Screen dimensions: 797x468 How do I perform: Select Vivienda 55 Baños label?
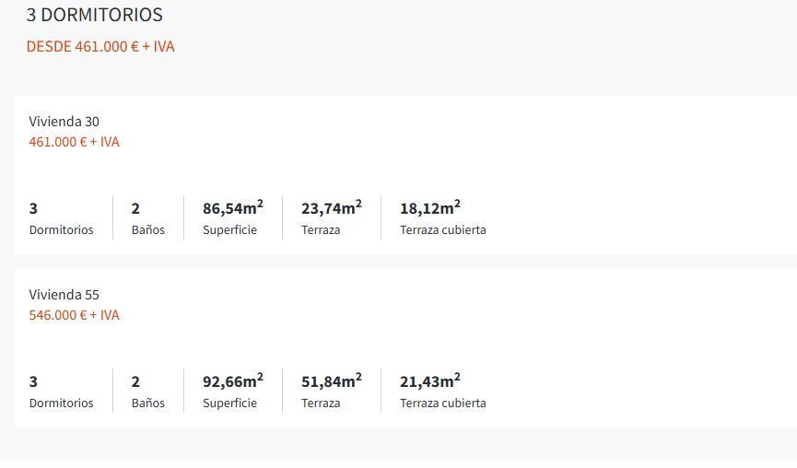[x=148, y=403]
